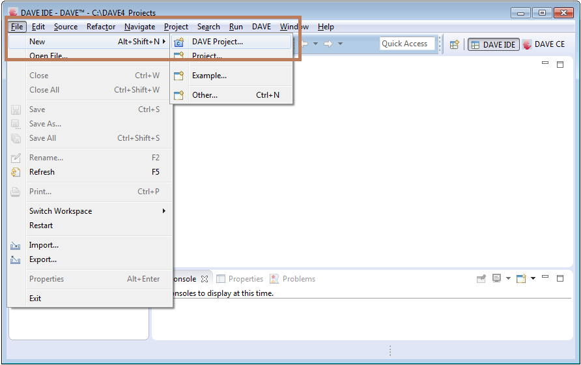Click the Save All icon
The height and width of the screenshot is (365, 581).
pos(16,138)
